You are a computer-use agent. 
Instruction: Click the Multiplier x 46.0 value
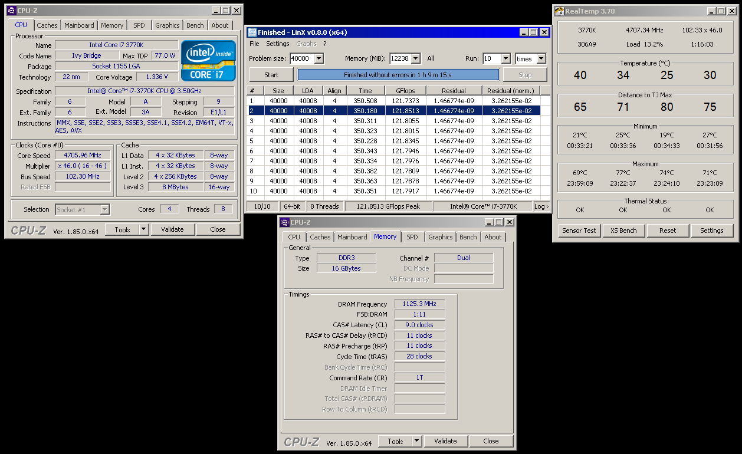click(83, 166)
